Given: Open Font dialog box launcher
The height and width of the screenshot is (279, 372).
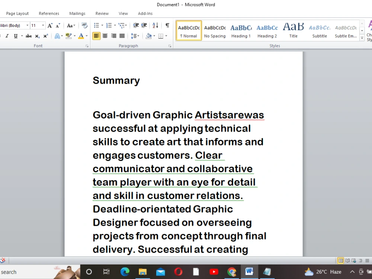Looking at the screenshot, I should (x=87, y=46).
